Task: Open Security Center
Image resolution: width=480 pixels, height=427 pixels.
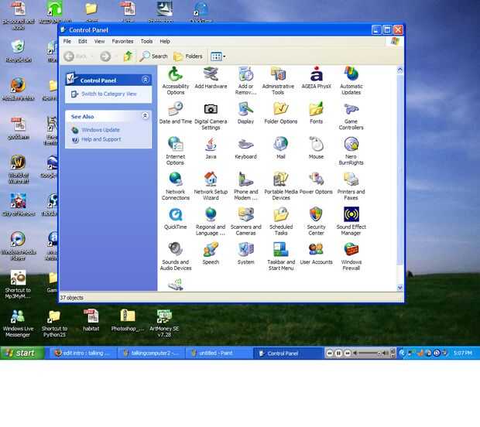Action: click(x=316, y=221)
